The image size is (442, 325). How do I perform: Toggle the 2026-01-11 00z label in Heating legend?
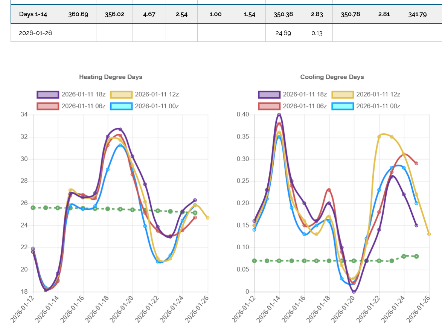(157, 106)
